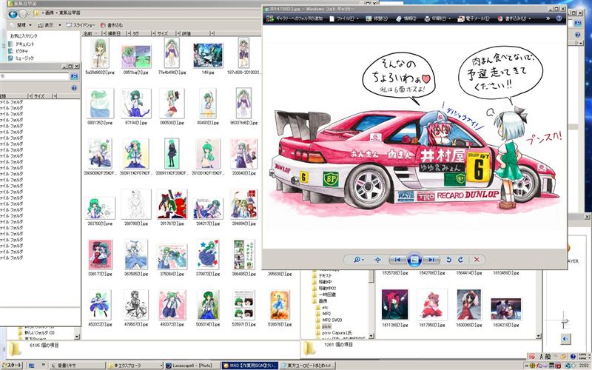Screen dimensions: 592x370
Task: Go back using Explorer's blue back arrow
Action: tap(13, 14)
